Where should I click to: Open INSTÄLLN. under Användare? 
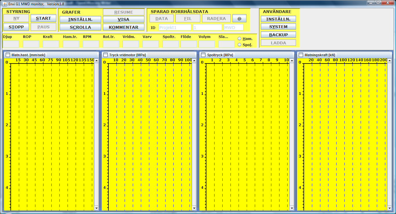pos(278,19)
